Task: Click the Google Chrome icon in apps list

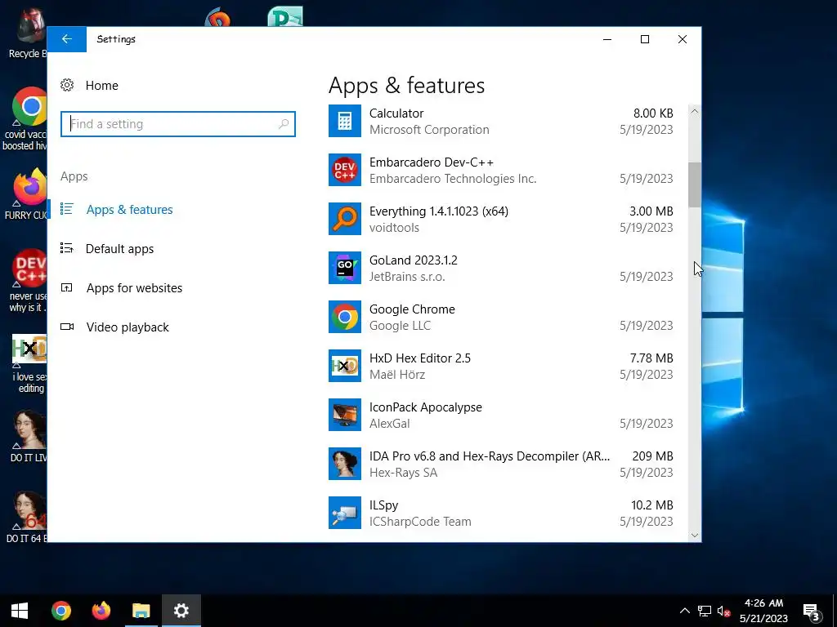Action: 345,318
